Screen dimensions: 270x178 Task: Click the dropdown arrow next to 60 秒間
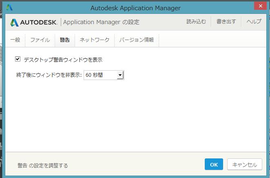point(120,75)
